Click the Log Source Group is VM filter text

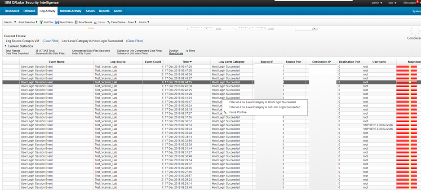click(x=22, y=41)
